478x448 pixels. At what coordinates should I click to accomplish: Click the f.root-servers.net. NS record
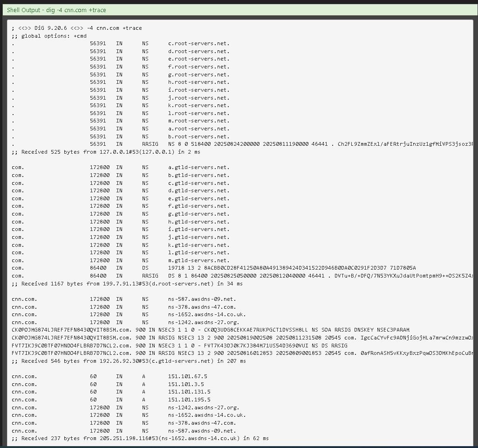point(121,67)
